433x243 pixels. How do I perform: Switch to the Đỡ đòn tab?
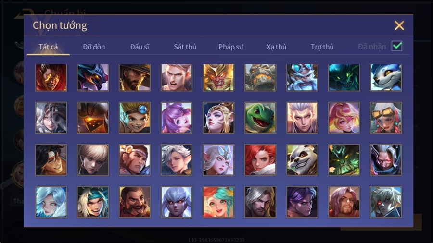[x=94, y=47]
